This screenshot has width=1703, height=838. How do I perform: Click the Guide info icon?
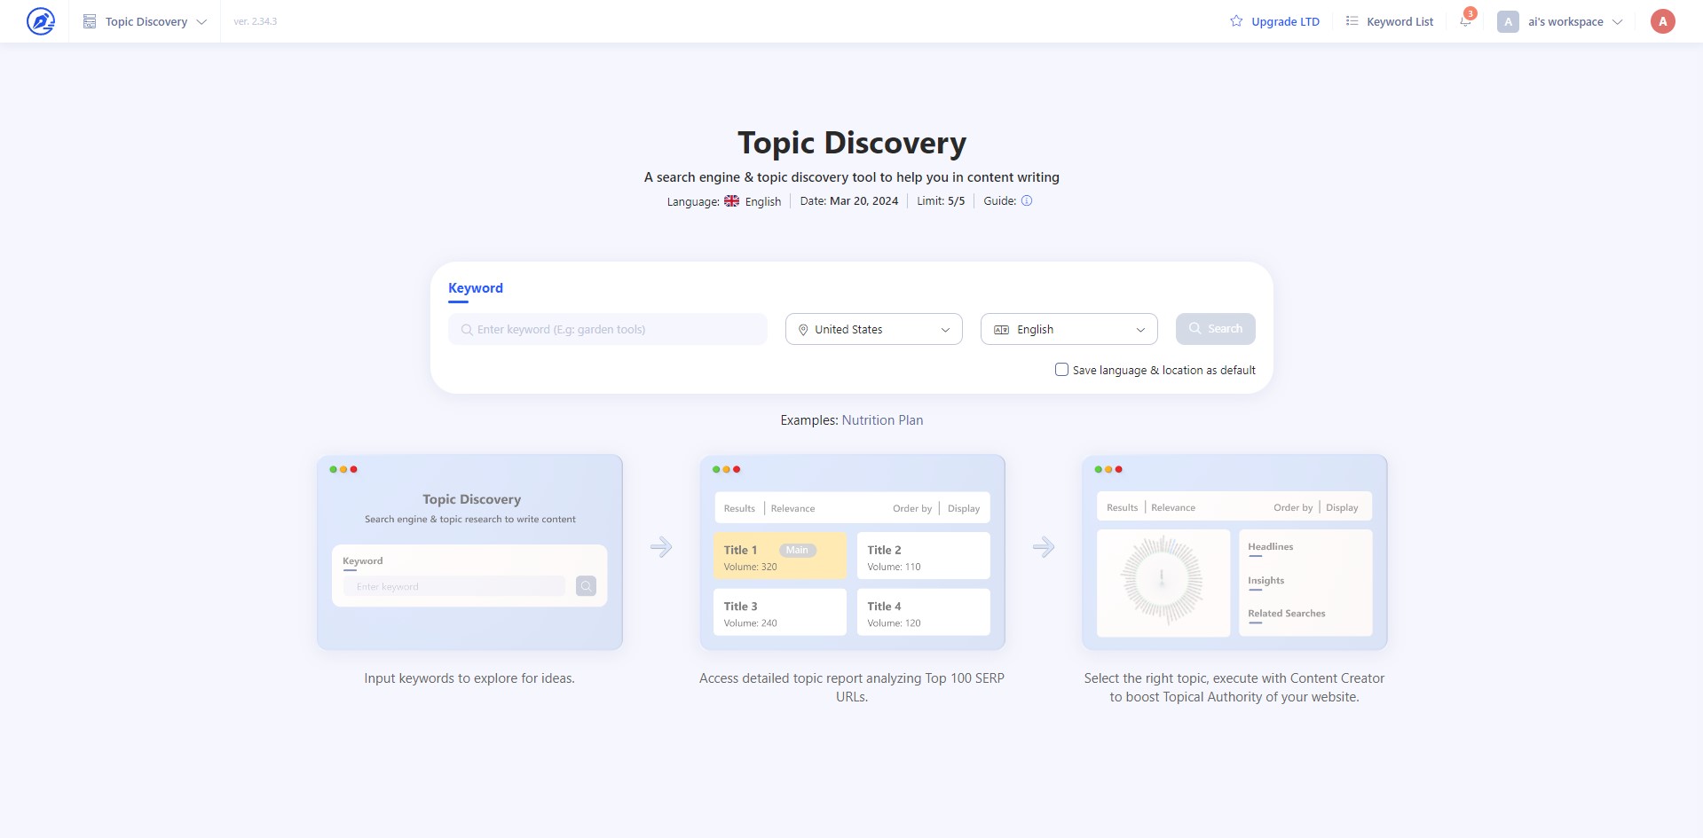(1027, 200)
